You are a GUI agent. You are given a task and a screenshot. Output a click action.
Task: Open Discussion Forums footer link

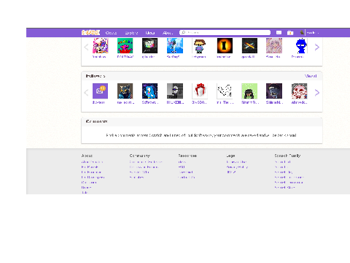pyautogui.click(x=144, y=167)
